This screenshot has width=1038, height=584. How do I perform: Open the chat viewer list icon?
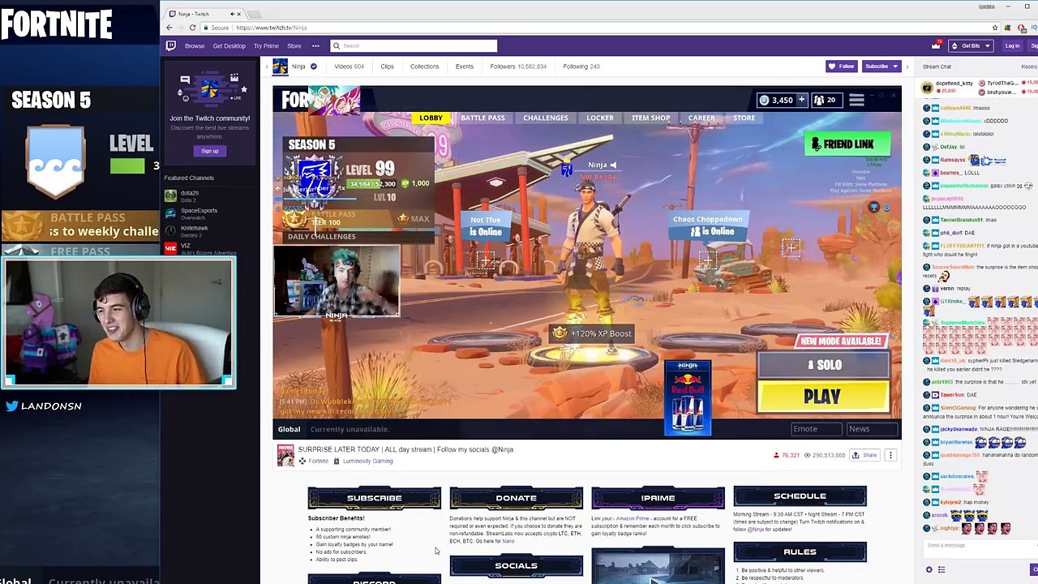941,570
